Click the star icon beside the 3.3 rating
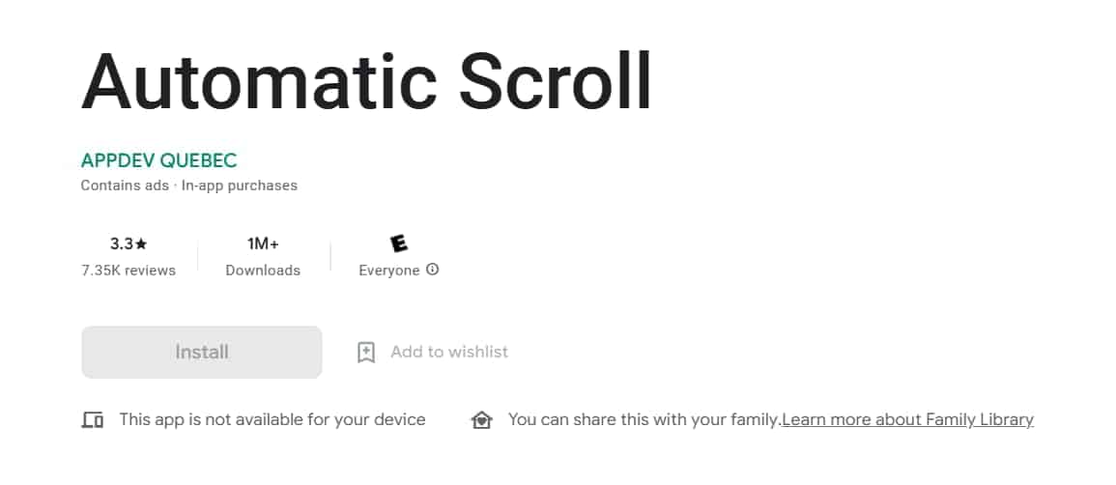1116x485 pixels. click(142, 244)
